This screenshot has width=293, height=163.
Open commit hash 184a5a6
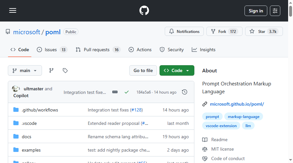pyautogui.click(x=144, y=92)
